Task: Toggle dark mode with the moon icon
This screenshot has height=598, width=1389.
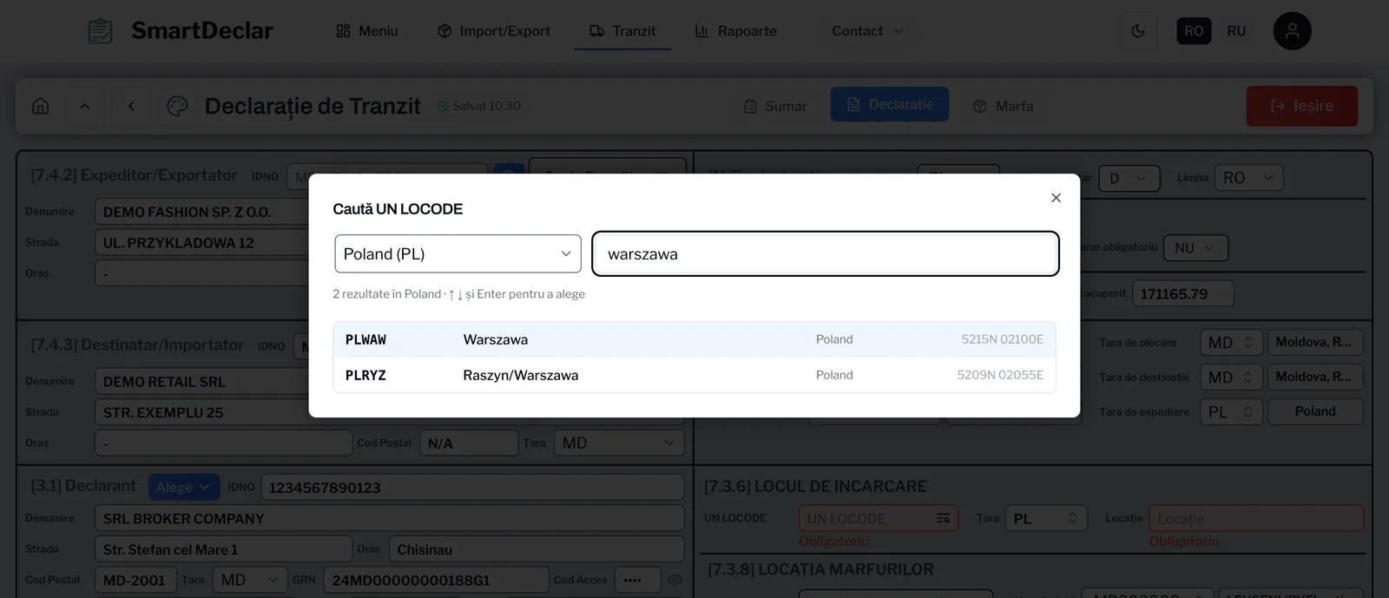Action: point(1138,31)
